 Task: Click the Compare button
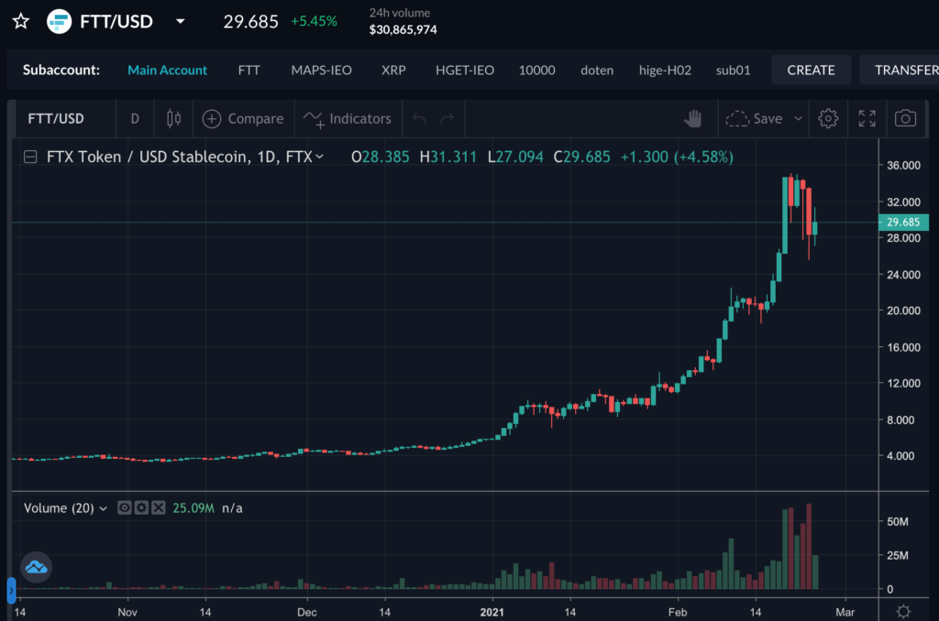243,118
